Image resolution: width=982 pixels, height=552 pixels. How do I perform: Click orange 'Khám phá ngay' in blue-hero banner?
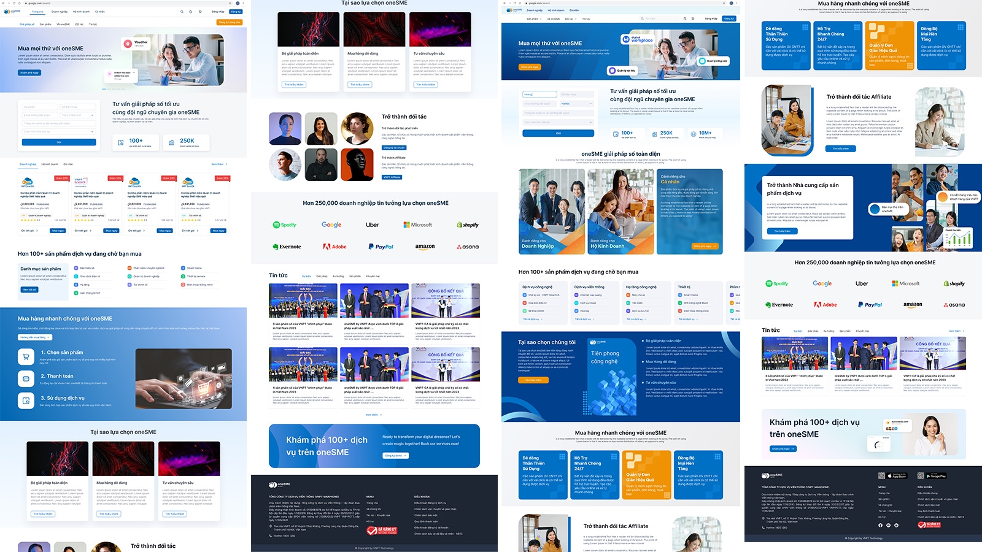click(x=530, y=67)
